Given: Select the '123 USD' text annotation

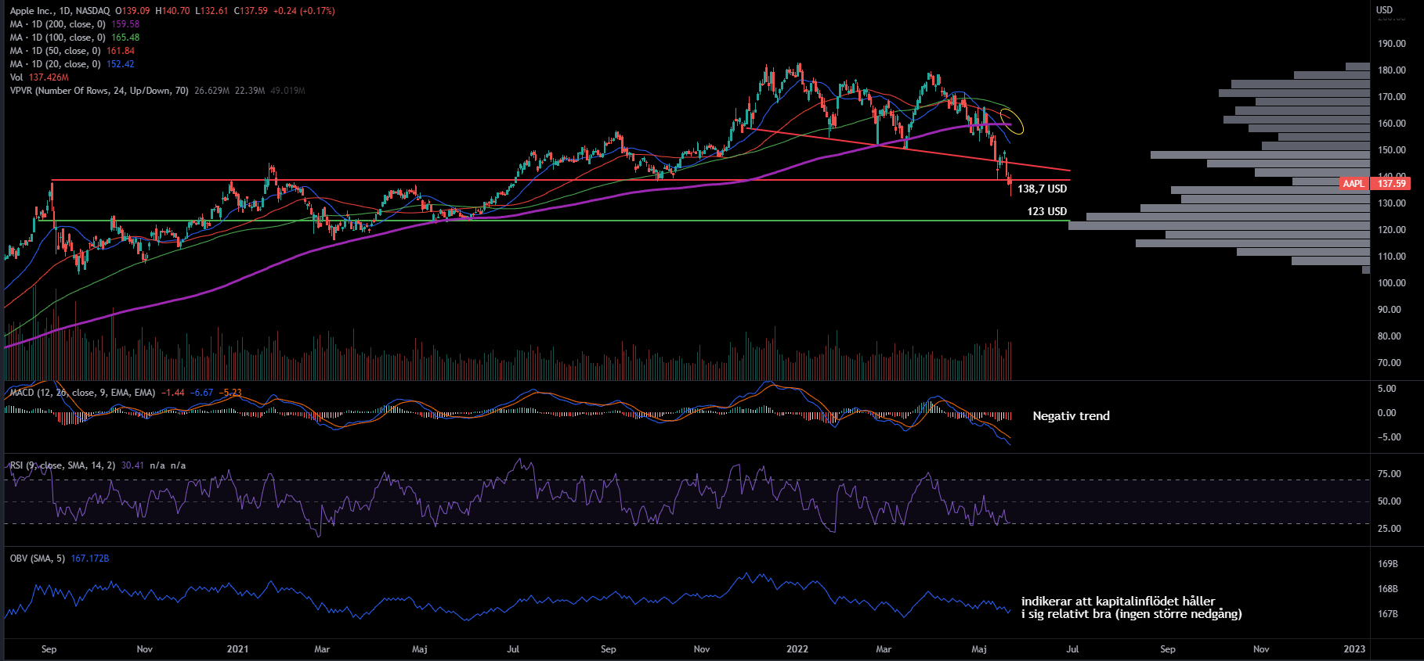Looking at the screenshot, I should click(1046, 212).
